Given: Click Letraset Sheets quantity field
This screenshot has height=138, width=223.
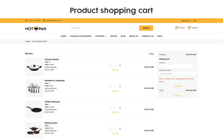Looking at the screenshot, I should coord(115,65).
